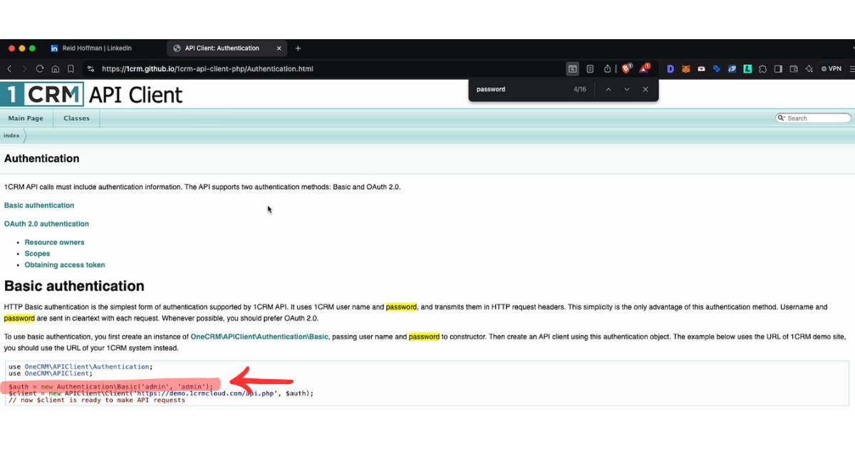Open the Resource owners link
Image resolution: width=855 pixels, height=449 pixels.
pos(54,242)
